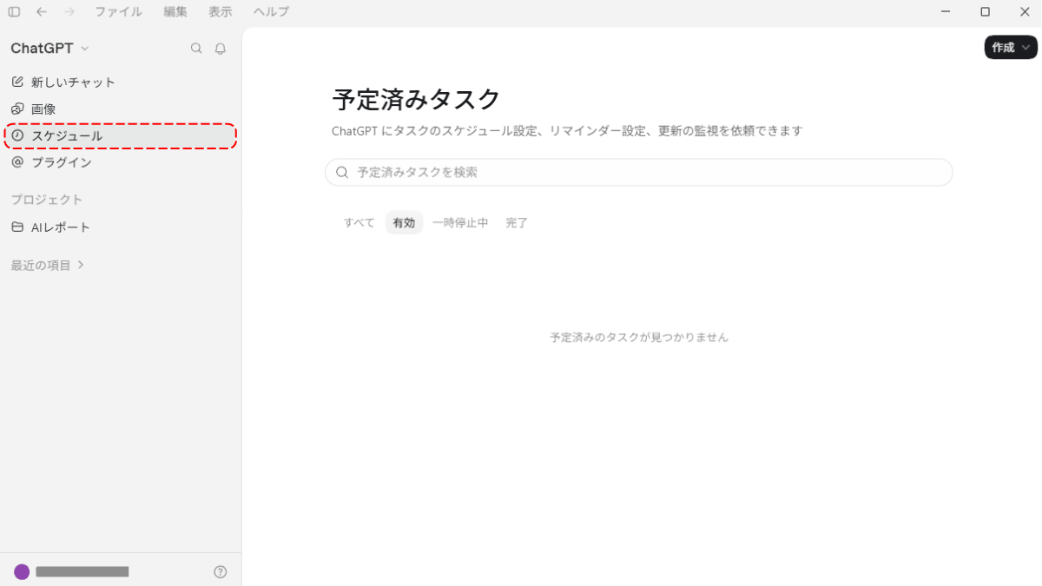Screen dimensions: 1042x586
Task: Go forward with the right arrow
Action: (69, 11)
